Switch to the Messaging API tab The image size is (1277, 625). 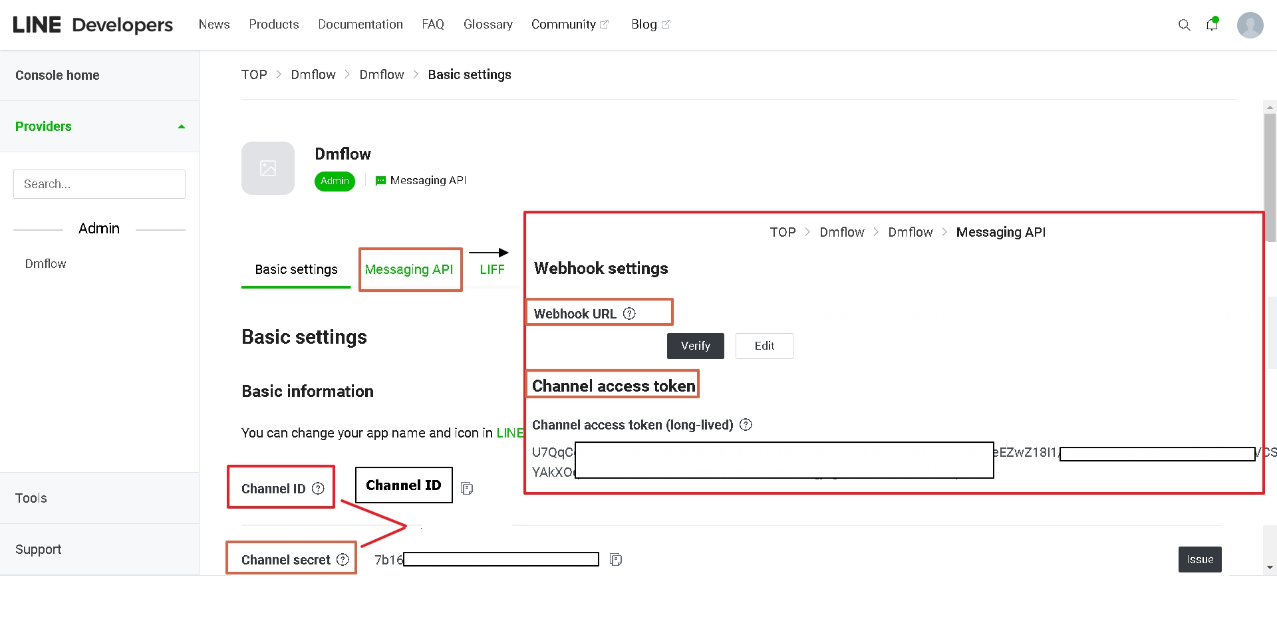[409, 269]
